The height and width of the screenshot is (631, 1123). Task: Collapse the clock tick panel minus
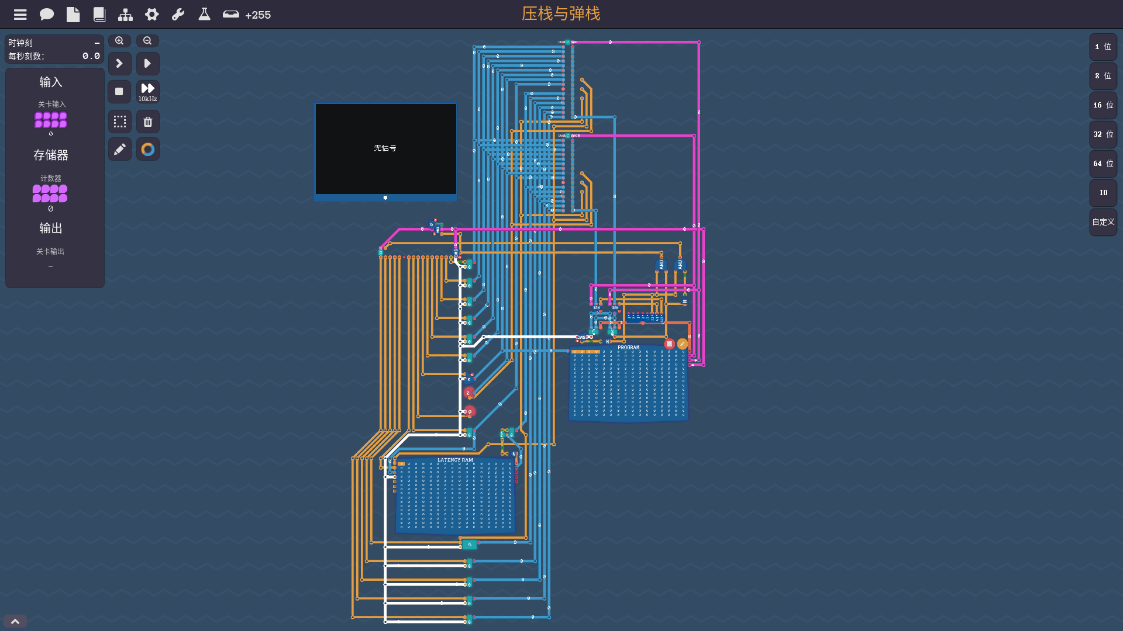97,43
